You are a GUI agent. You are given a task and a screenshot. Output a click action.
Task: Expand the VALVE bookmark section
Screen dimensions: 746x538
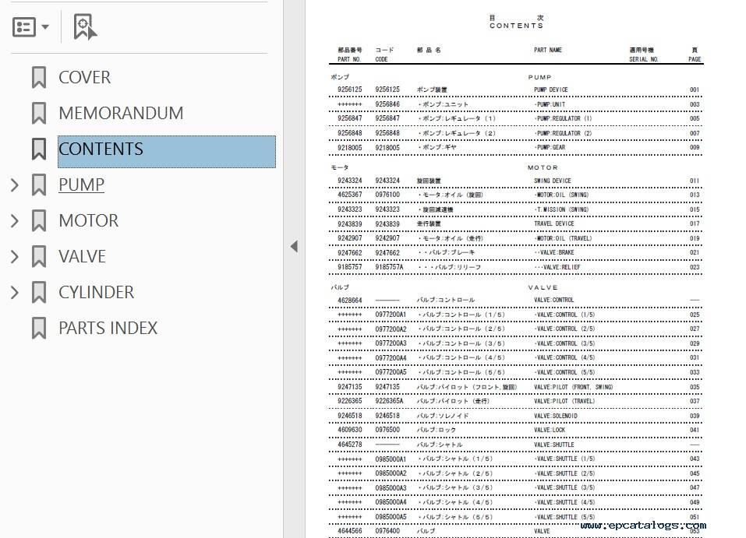tap(15, 257)
